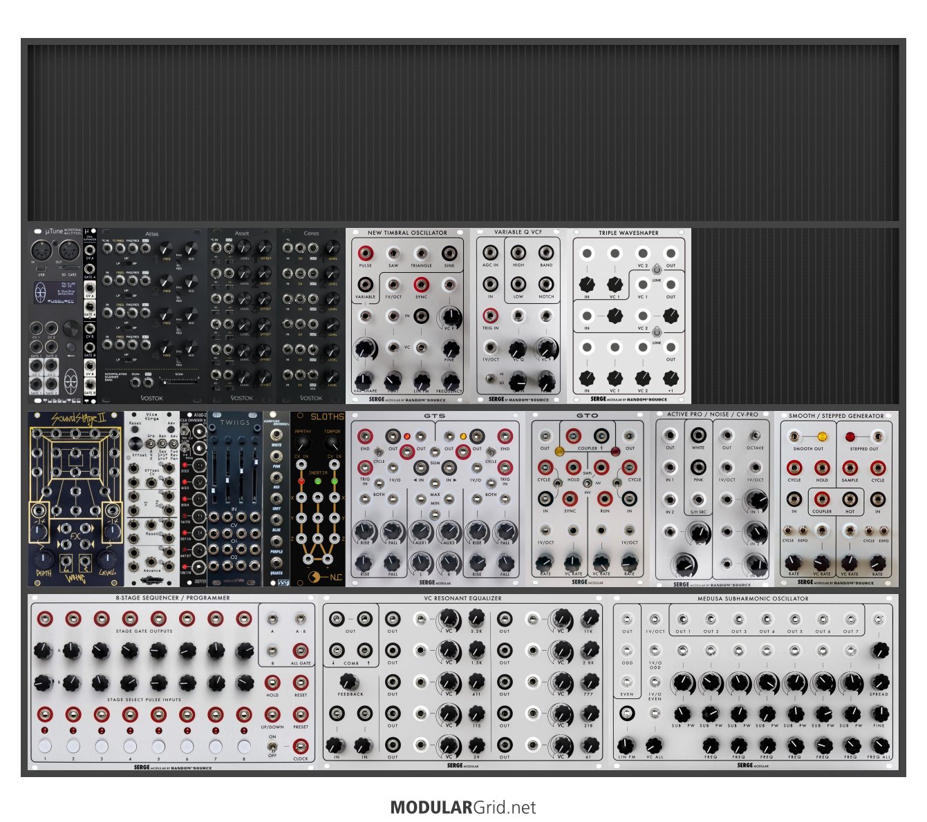Click the 'TRIPLE WAVESHAPER' module title
The image size is (927, 822).
point(628,233)
